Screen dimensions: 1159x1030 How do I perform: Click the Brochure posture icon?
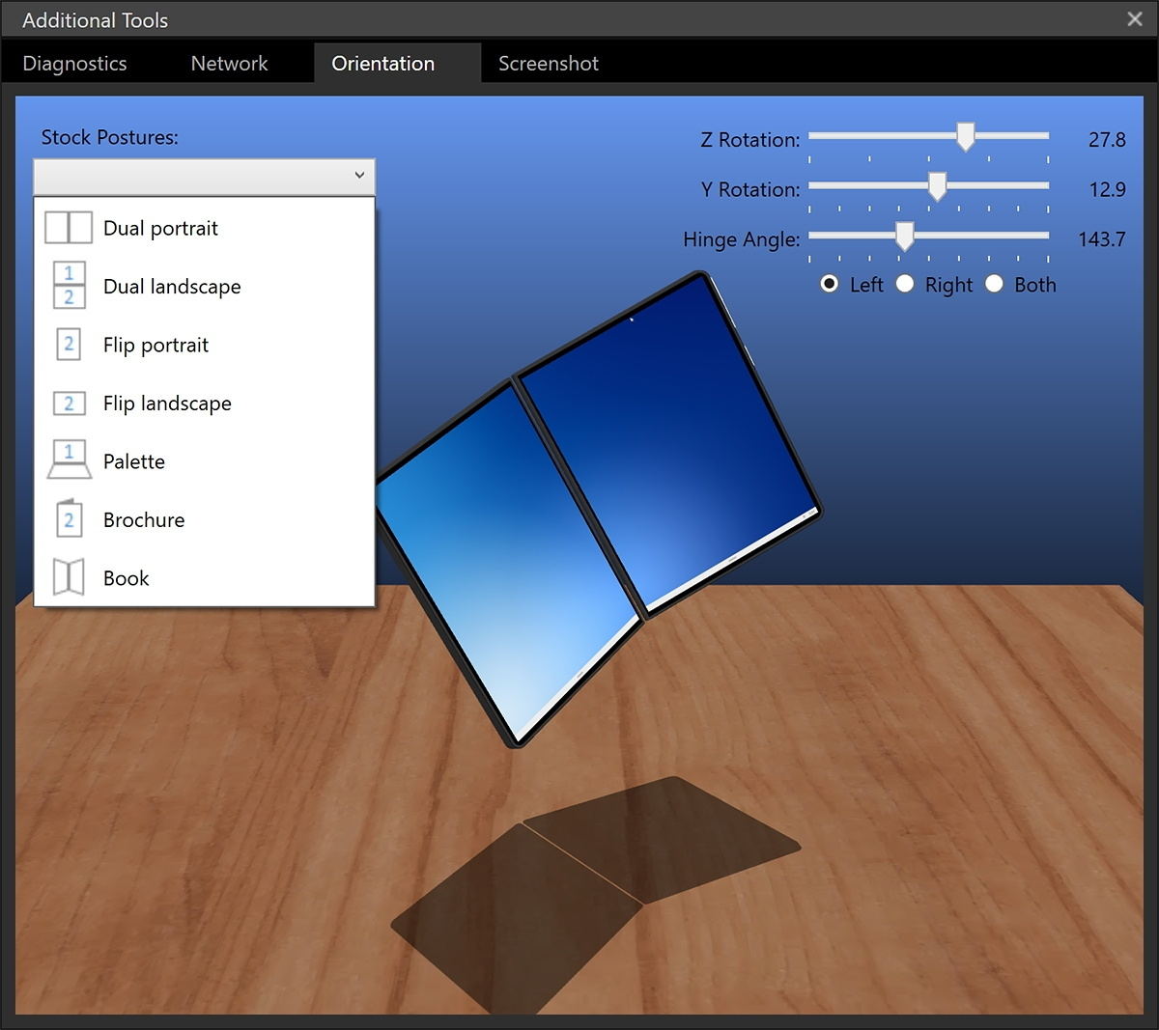[x=69, y=519]
